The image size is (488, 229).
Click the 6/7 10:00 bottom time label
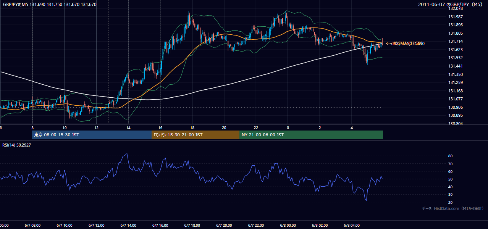coord(65,226)
